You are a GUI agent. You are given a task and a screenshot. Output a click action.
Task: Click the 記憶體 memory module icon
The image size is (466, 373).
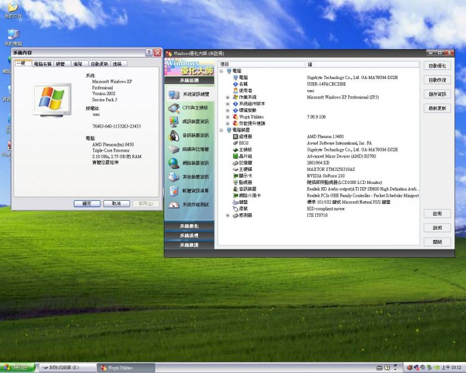pos(236,163)
